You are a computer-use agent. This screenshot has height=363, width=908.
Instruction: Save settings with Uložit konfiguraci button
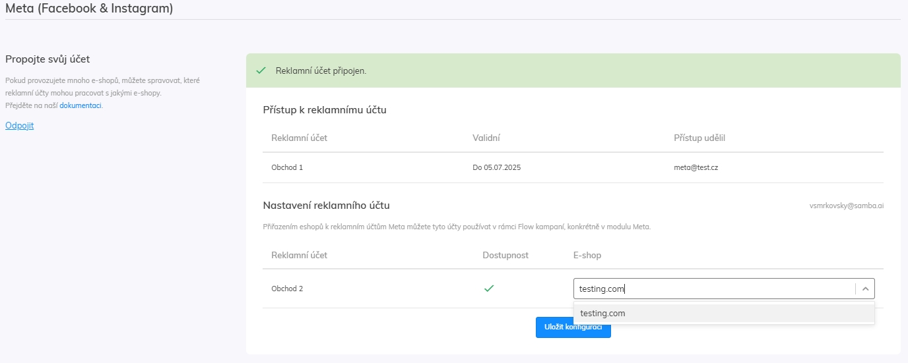click(x=573, y=327)
